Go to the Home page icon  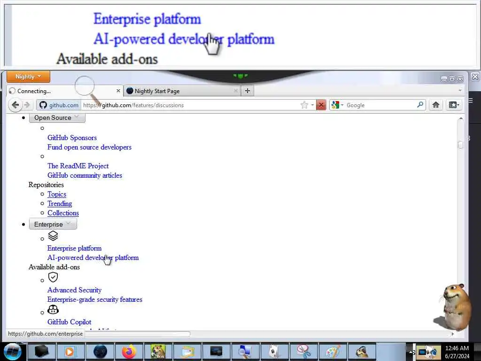[x=435, y=105]
